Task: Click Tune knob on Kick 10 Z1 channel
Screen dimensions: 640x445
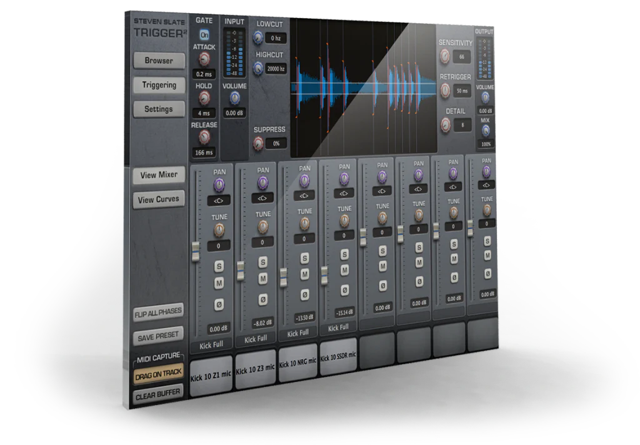Action: point(219,230)
